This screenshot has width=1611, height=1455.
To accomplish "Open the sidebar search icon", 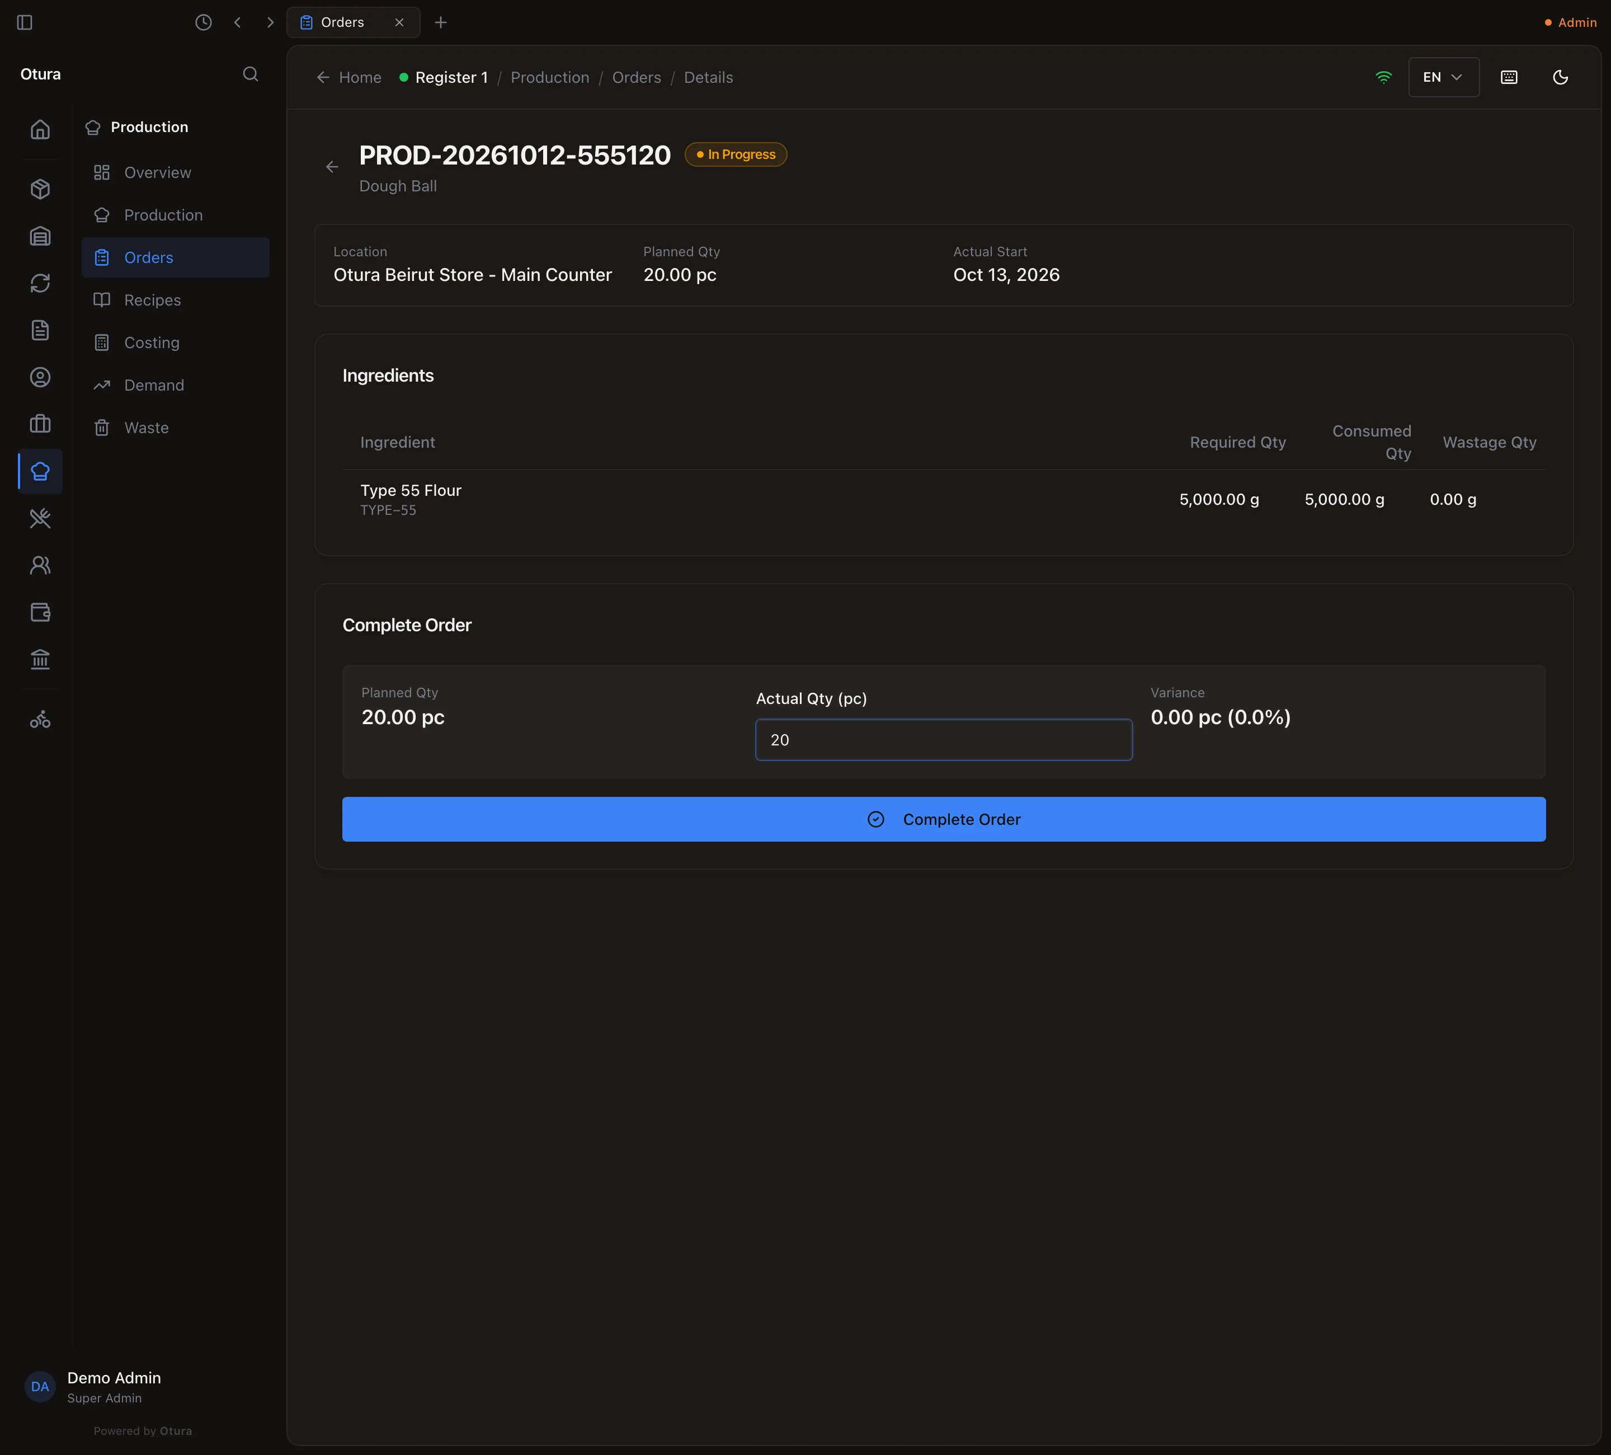I will (x=250, y=74).
